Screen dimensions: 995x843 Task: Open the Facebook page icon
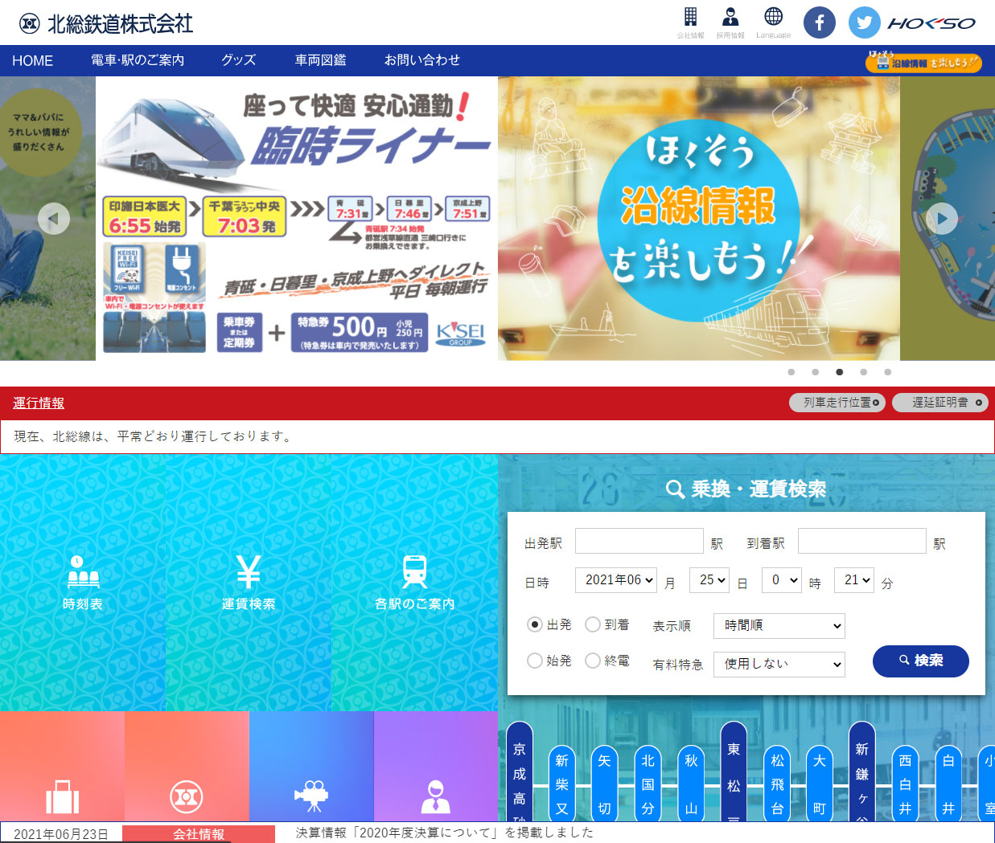pyautogui.click(x=820, y=23)
